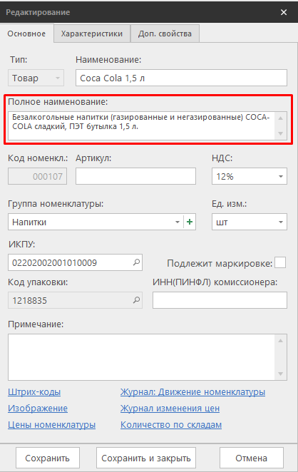298x472 pixels.
Task: Open Журнал изменения цен link
Action: pyautogui.click(x=170, y=408)
